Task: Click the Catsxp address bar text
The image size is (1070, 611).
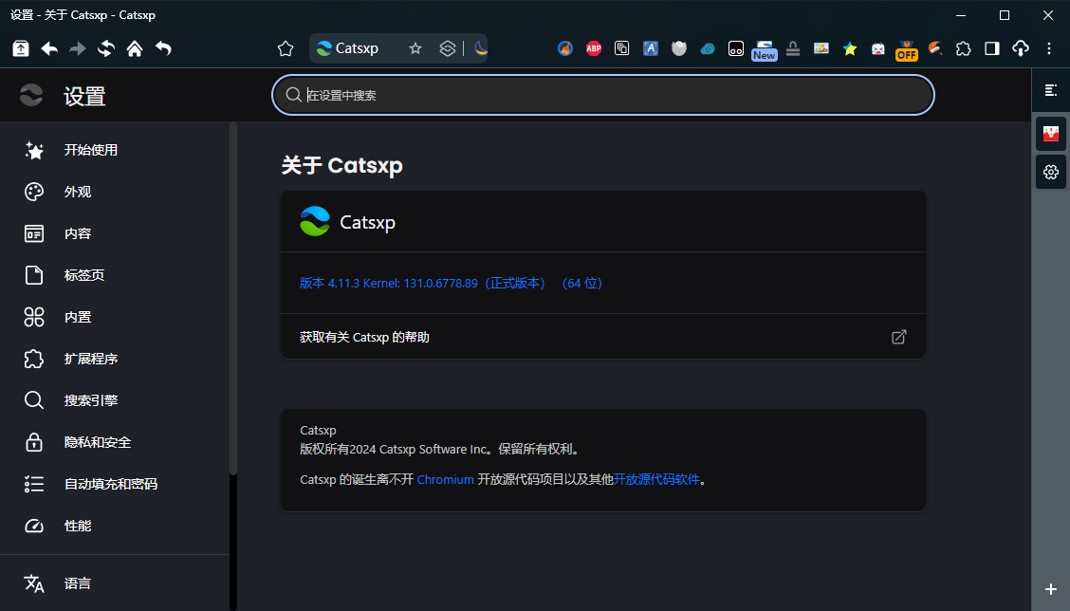Action: (x=357, y=48)
